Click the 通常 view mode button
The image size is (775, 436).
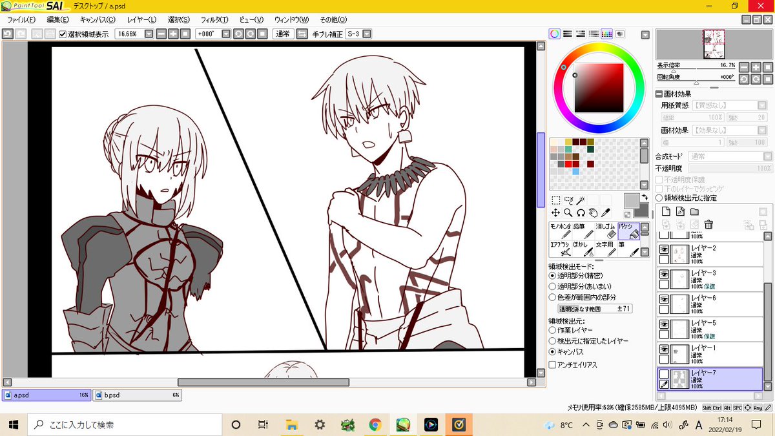point(282,34)
